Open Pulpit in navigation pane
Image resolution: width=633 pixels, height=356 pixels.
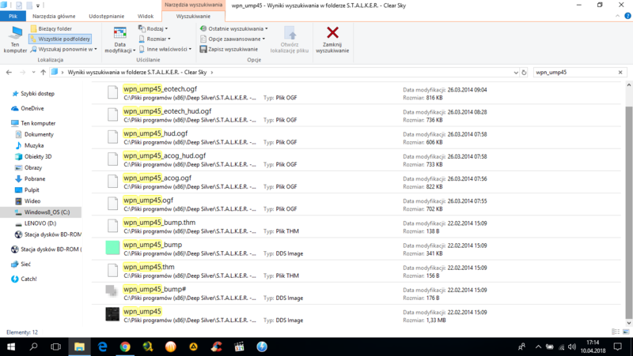[28, 190]
